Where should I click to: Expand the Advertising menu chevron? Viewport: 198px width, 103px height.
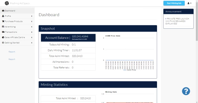tap(32, 27)
